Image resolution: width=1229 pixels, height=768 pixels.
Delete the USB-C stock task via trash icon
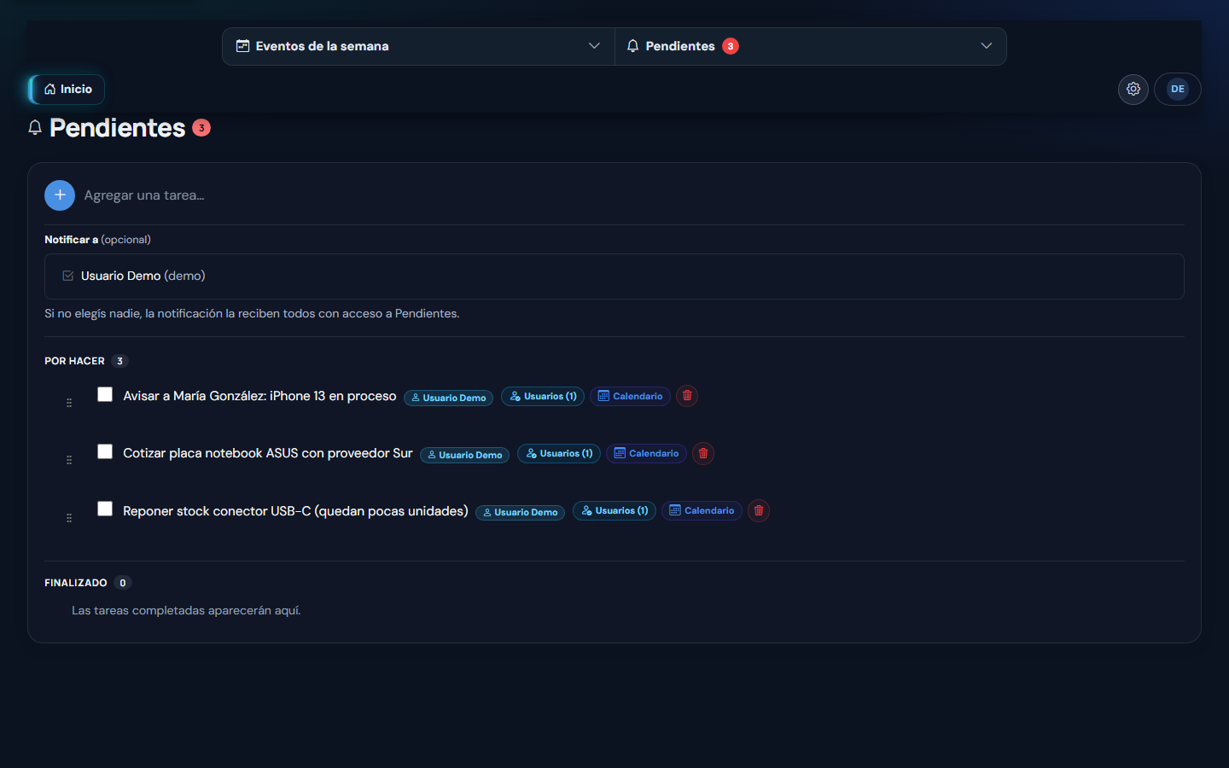pos(759,510)
